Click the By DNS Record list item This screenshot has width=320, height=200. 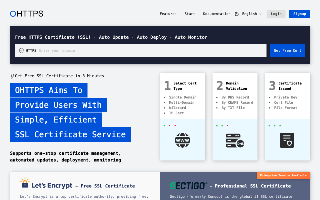(x=235, y=97)
